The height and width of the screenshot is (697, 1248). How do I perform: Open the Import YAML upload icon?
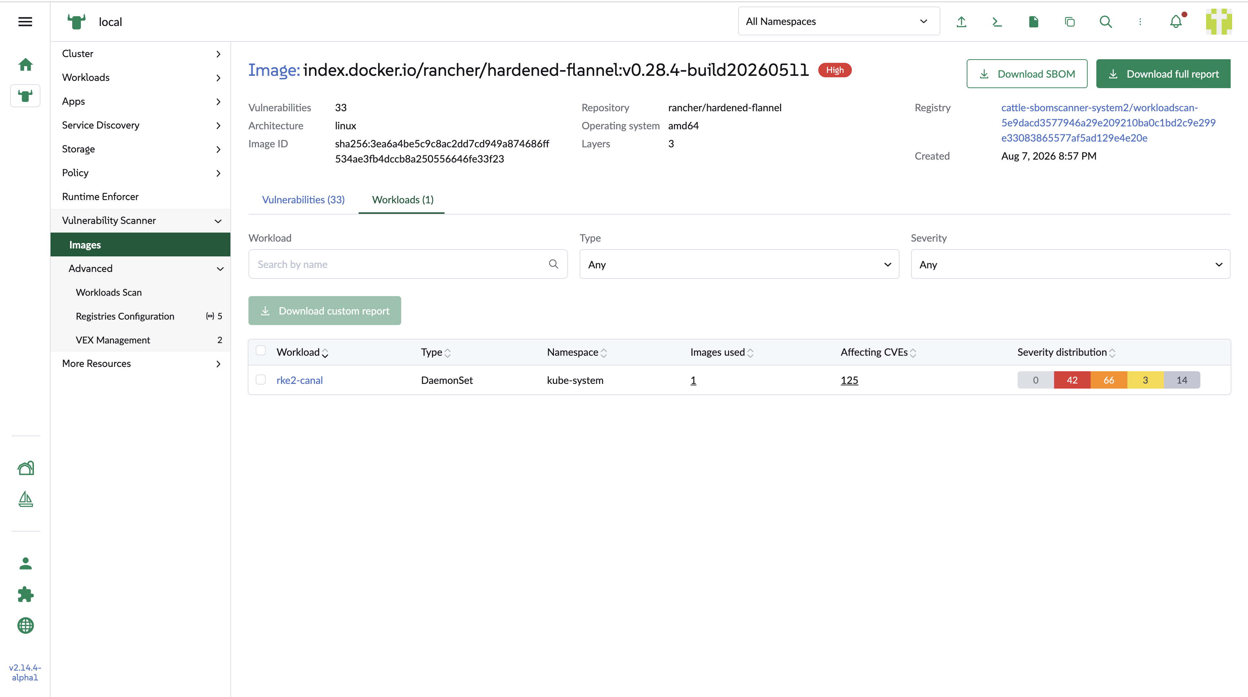pos(962,21)
